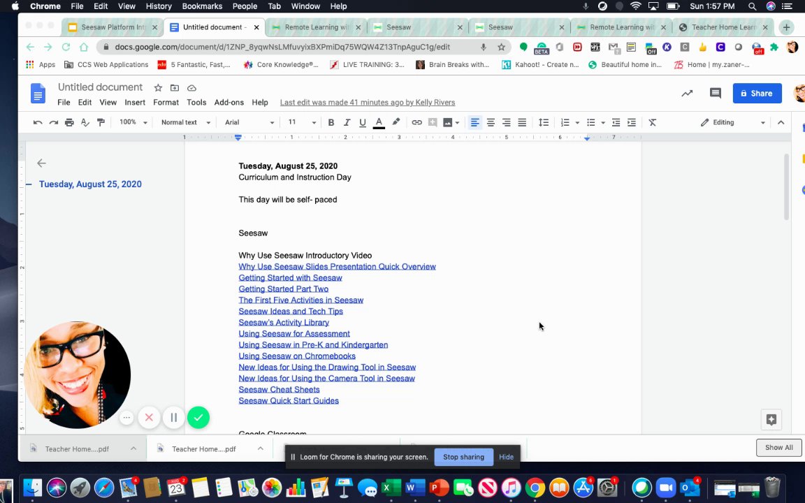
Task: Switch to Teacher Home Learning tab
Action: (723, 27)
